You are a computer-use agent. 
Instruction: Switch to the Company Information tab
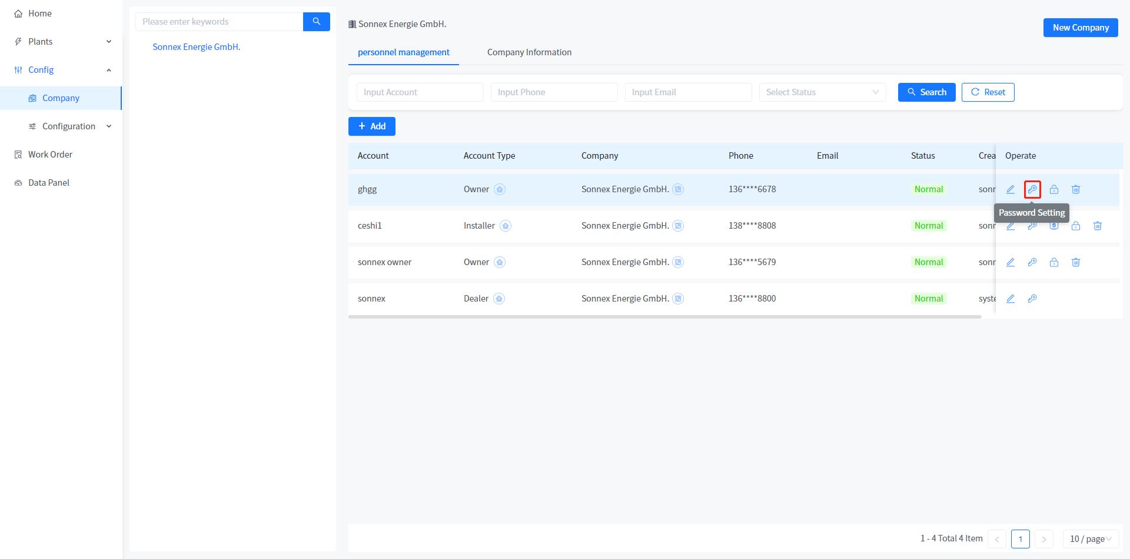pyautogui.click(x=529, y=52)
